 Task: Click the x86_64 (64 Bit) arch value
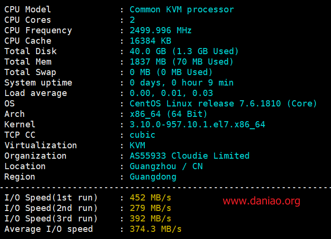(x=168, y=114)
